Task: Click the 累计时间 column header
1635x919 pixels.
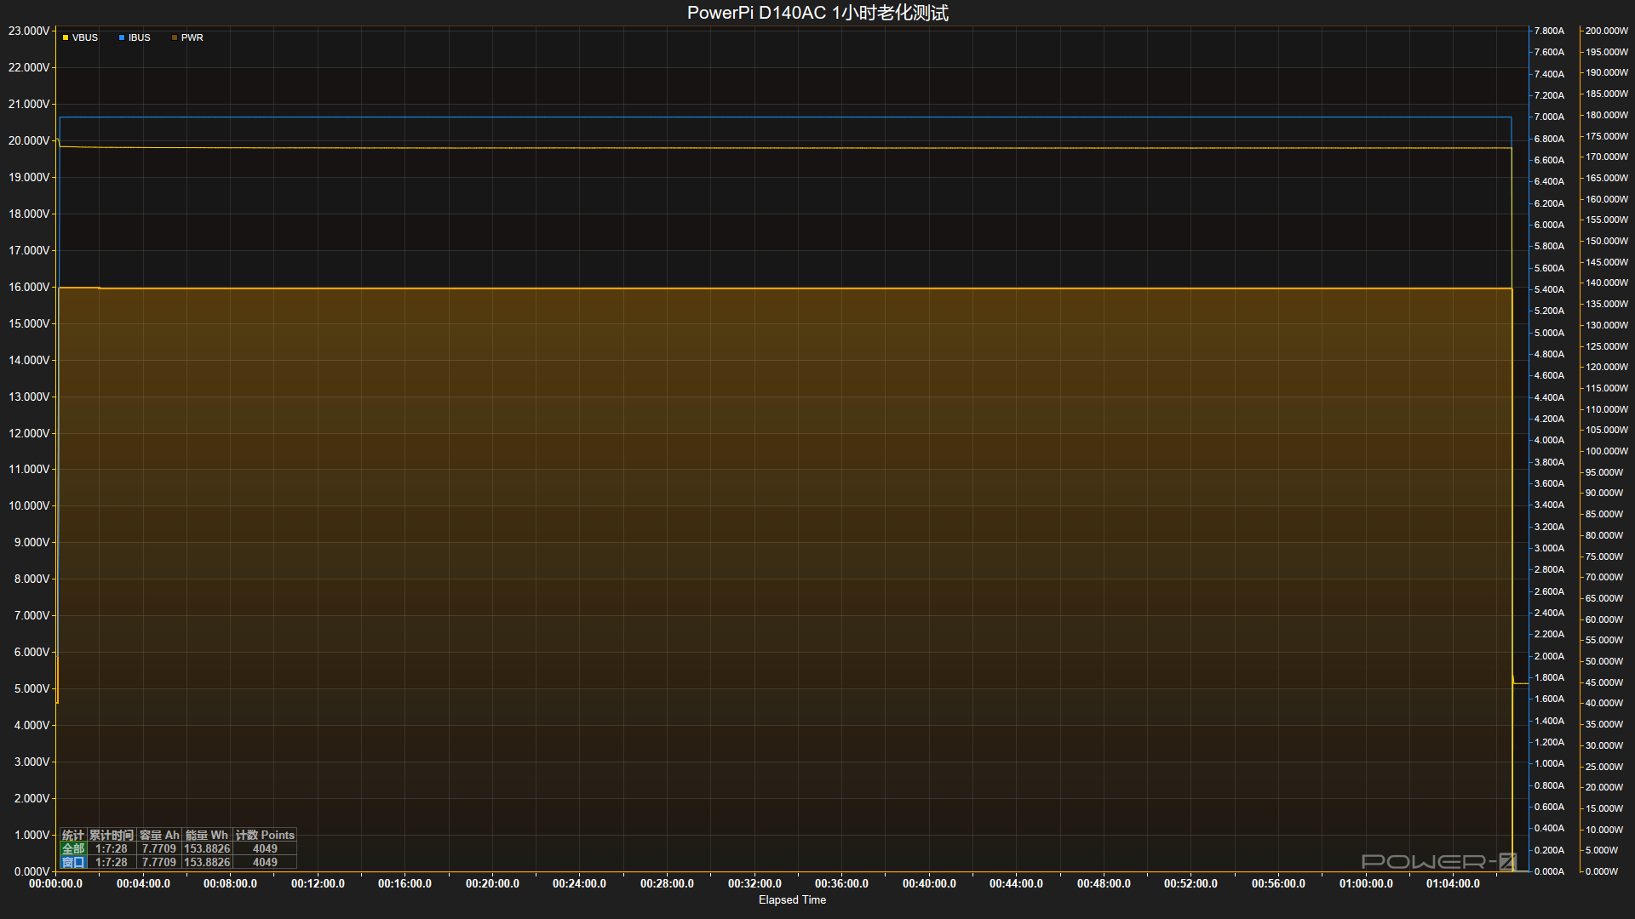Action: point(112,835)
